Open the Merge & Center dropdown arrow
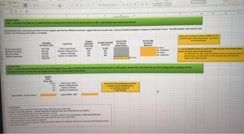Screen dimensions: 244x134 click(x=117, y=5)
